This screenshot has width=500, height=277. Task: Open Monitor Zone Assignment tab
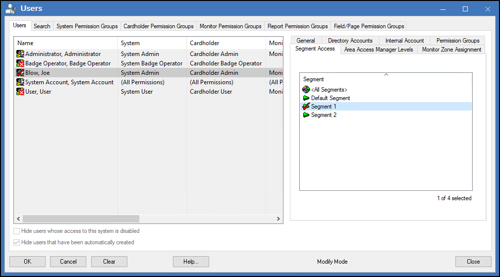click(x=451, y=50)
